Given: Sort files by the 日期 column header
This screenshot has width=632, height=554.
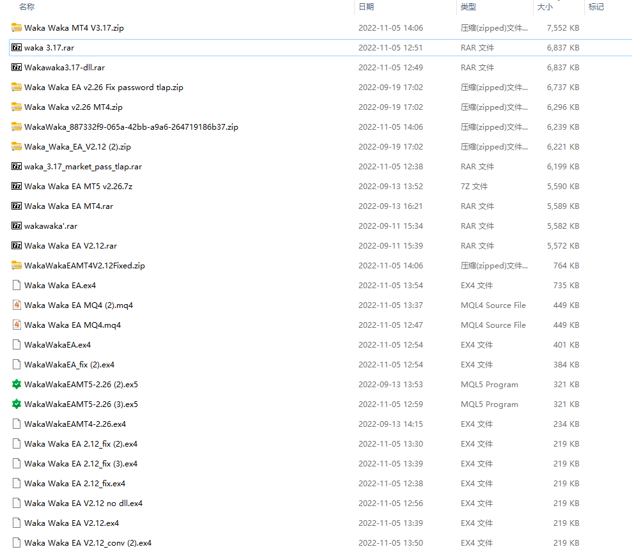Looking at the screenshot, I should 366,7.
